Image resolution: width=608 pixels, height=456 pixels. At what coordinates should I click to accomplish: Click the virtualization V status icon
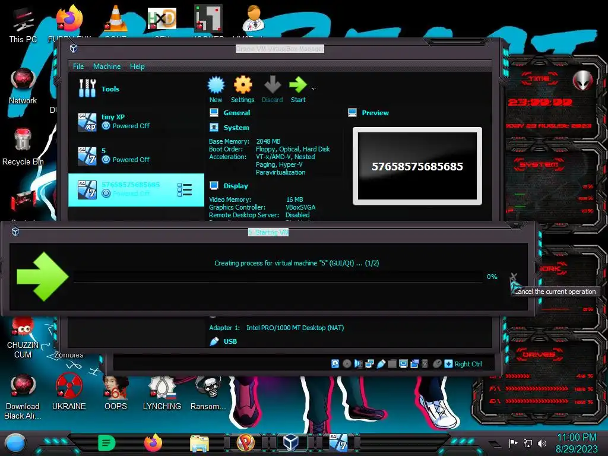pyautogui.click(x=425, y=364)
